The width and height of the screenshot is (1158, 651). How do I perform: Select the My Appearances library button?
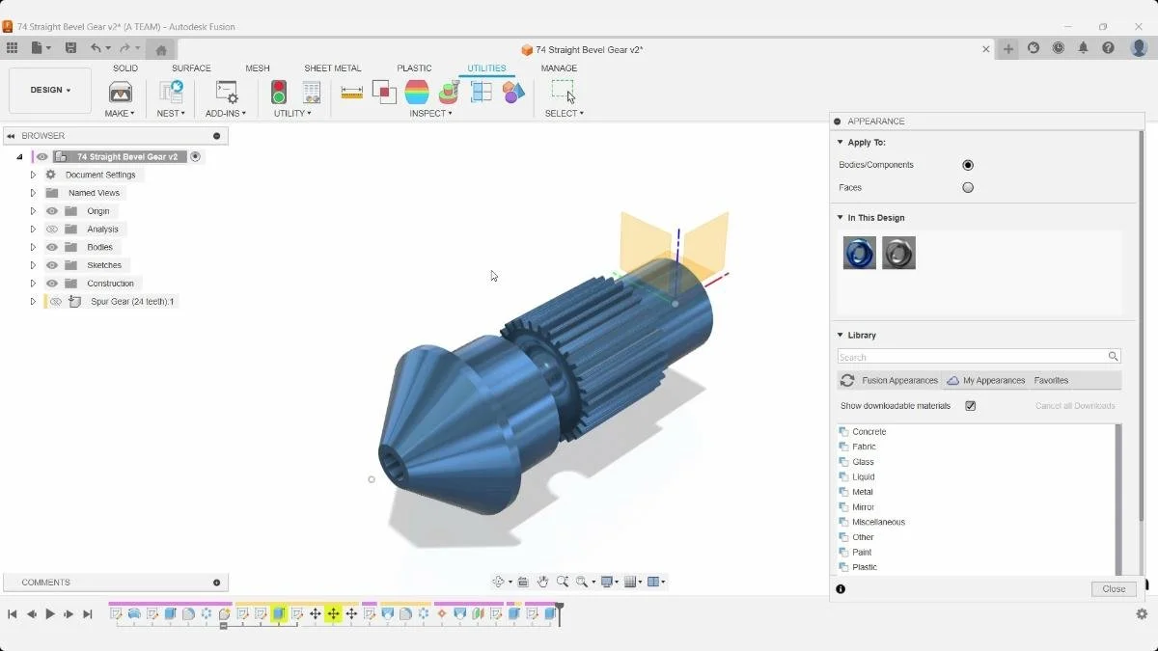click(985, 381)
